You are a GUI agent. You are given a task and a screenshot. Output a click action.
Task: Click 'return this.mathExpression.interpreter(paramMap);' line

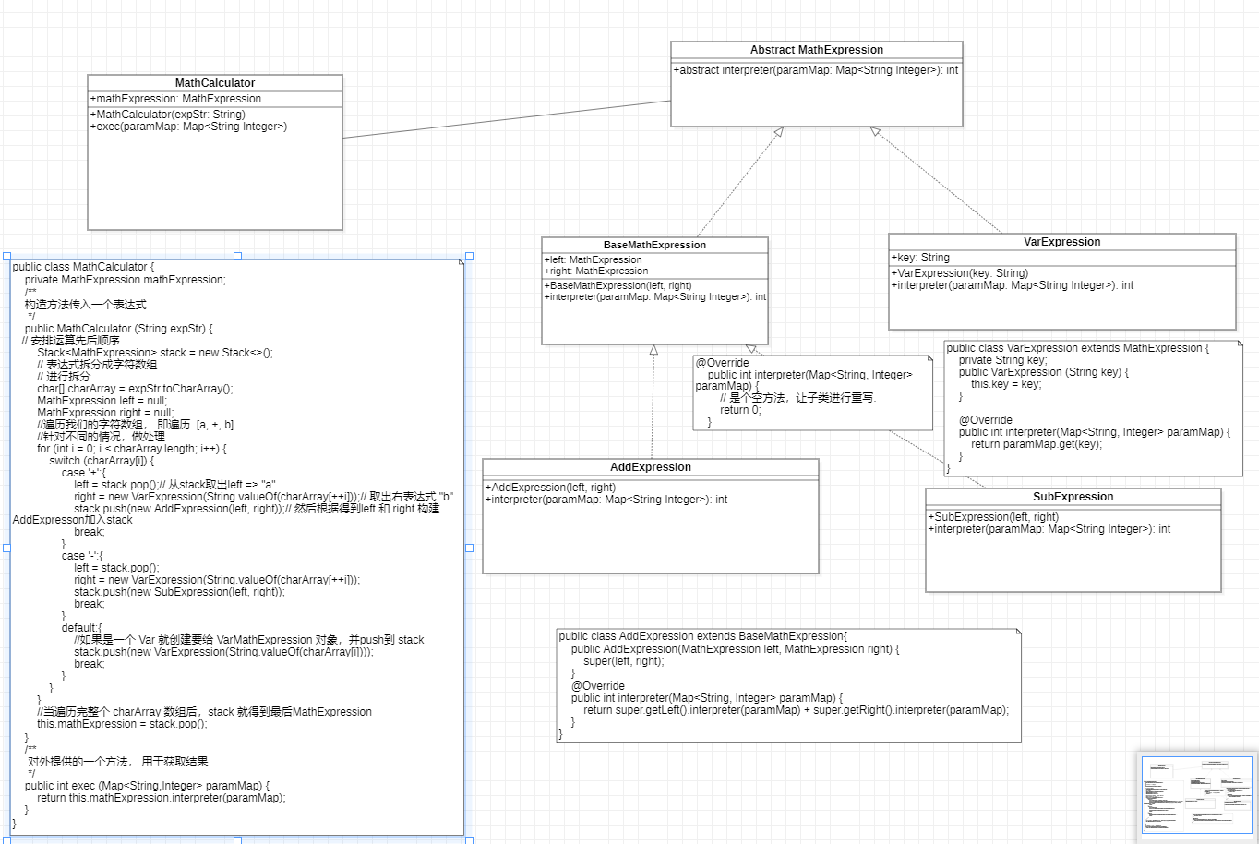(162, 798)
